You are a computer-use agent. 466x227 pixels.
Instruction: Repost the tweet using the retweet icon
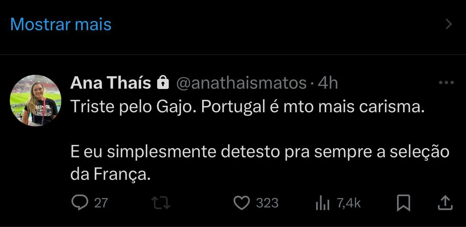(x=161, y=203)
